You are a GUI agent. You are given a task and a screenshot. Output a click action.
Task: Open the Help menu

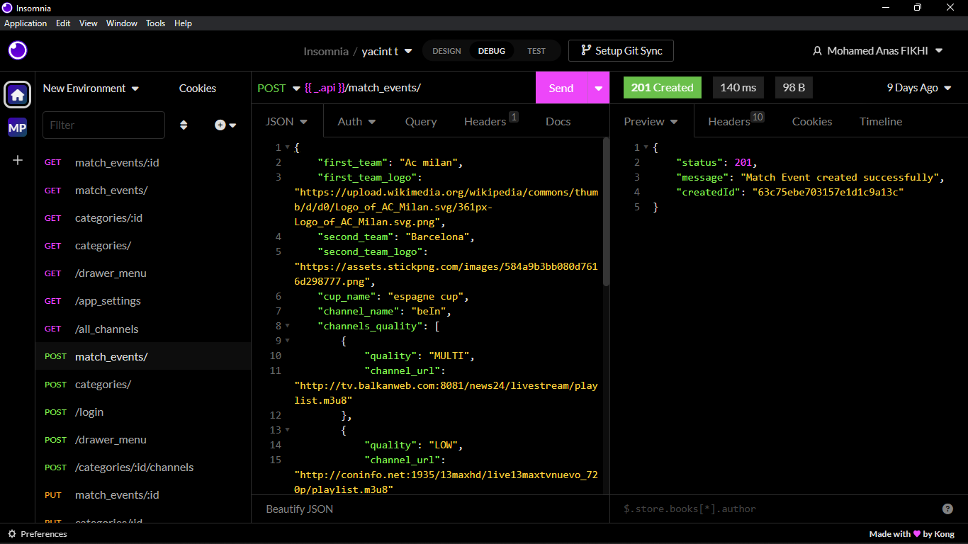(x=183, y=23)
